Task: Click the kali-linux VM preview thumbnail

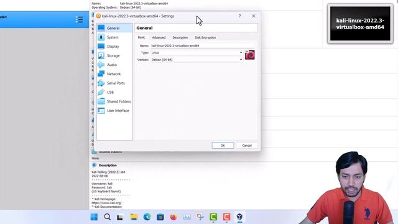Action: tap(360, 24)
